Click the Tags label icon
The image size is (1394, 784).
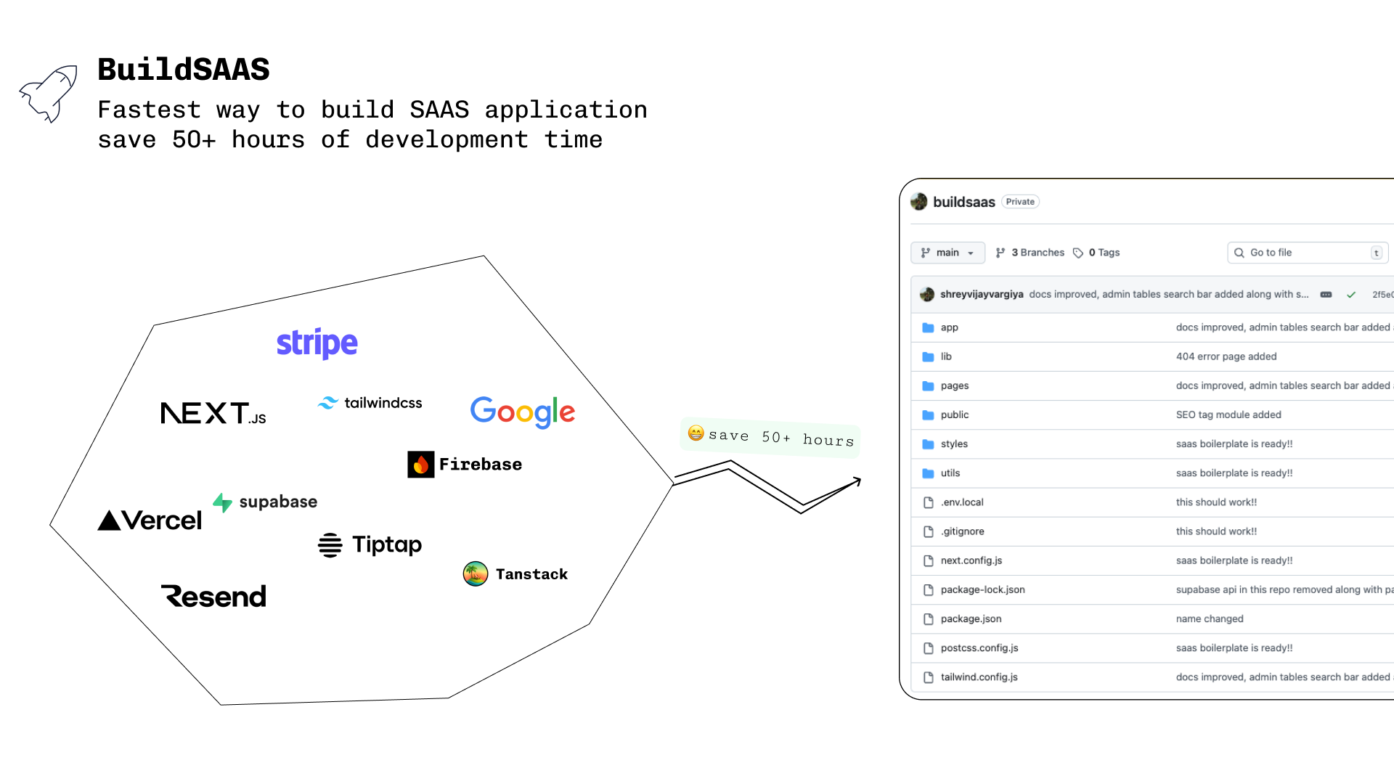click(x=1079, y=252)
